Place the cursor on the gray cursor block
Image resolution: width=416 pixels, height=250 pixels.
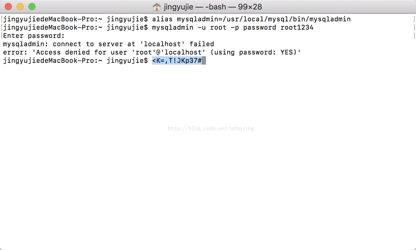tap(204, 61)
